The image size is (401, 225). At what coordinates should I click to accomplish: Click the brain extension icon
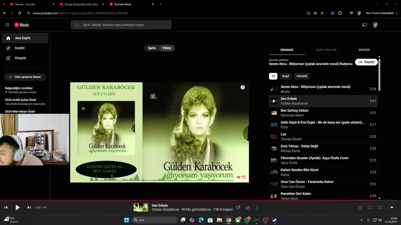(x=332, y=13)
